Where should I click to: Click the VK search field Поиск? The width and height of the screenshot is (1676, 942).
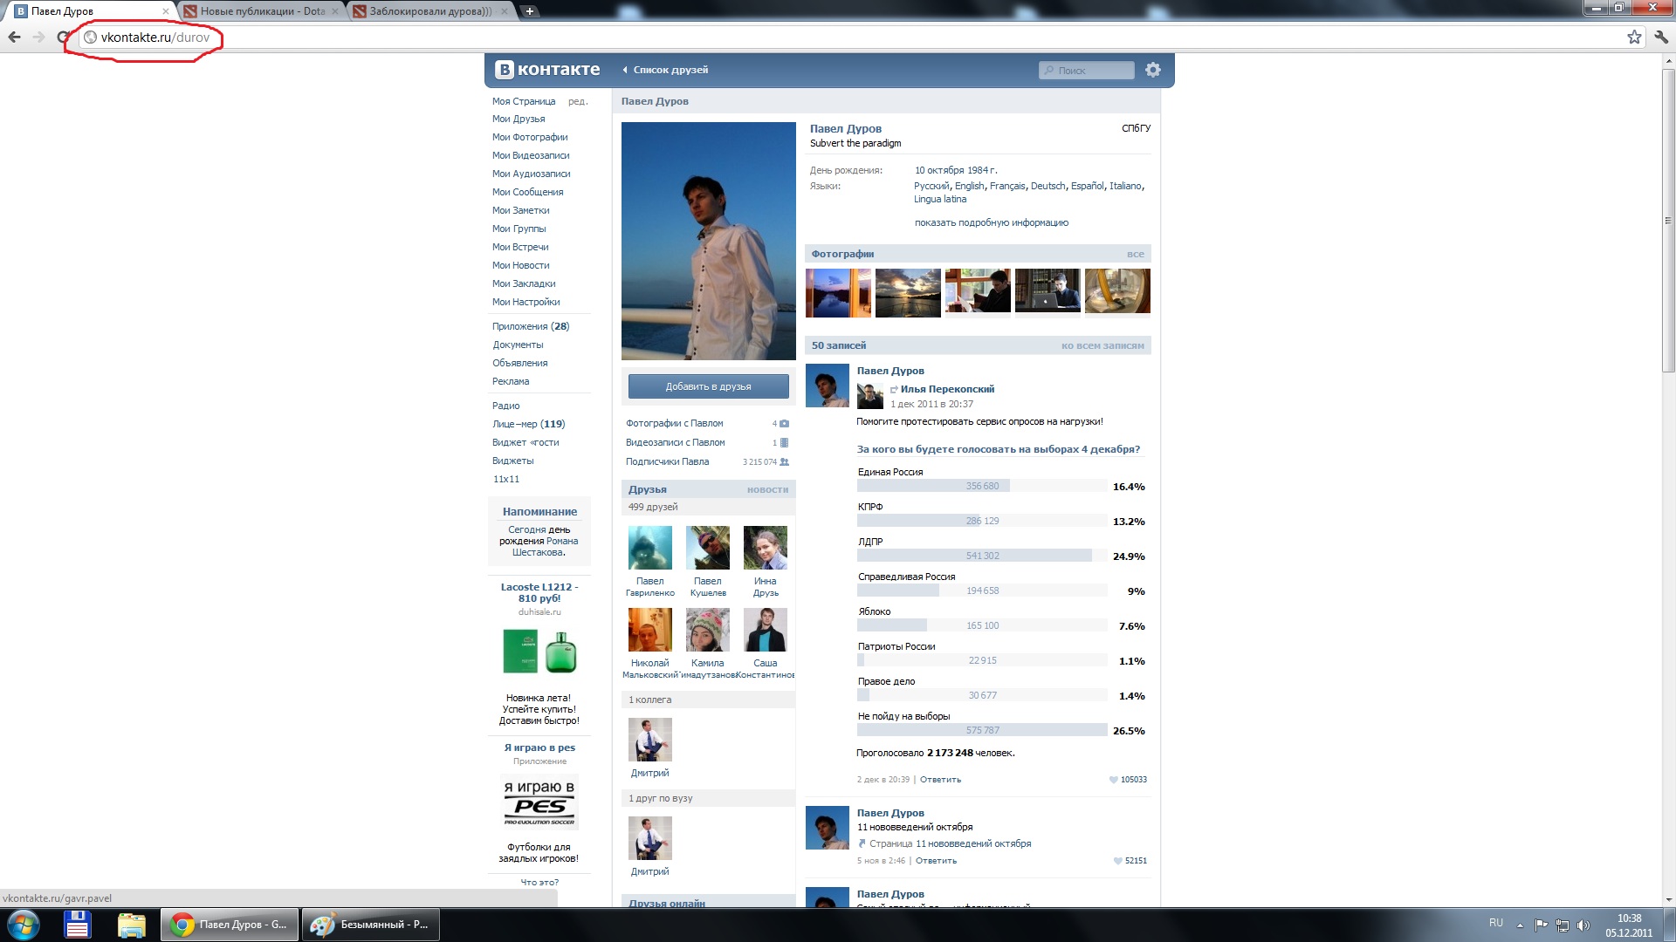pos(1087,71)
